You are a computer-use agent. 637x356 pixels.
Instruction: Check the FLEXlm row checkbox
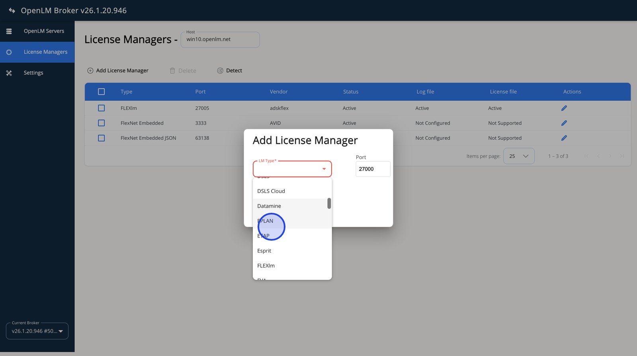tap(102, 108)
